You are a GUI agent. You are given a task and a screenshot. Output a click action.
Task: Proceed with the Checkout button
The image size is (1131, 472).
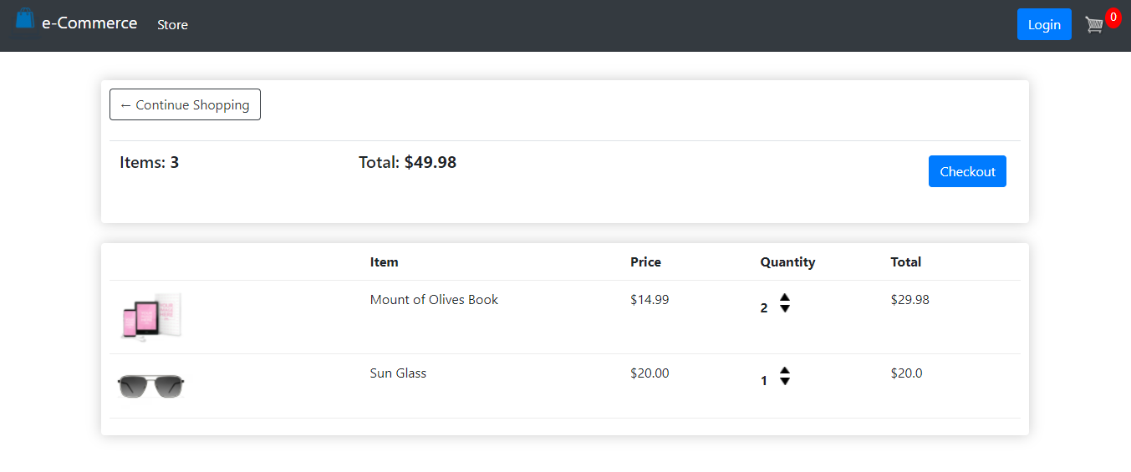pyautogui.click(x=966, y=171)
